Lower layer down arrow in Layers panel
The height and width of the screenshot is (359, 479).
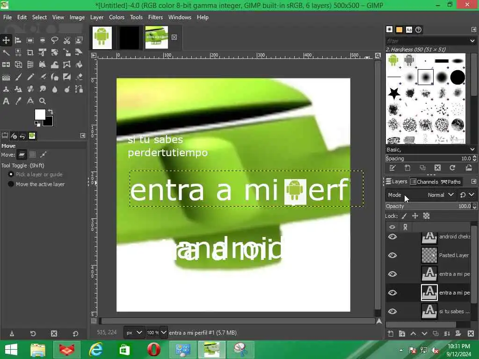[424, 333]
